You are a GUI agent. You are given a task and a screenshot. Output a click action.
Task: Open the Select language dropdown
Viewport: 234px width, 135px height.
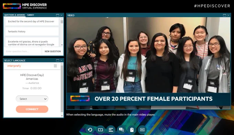(32, 99)
